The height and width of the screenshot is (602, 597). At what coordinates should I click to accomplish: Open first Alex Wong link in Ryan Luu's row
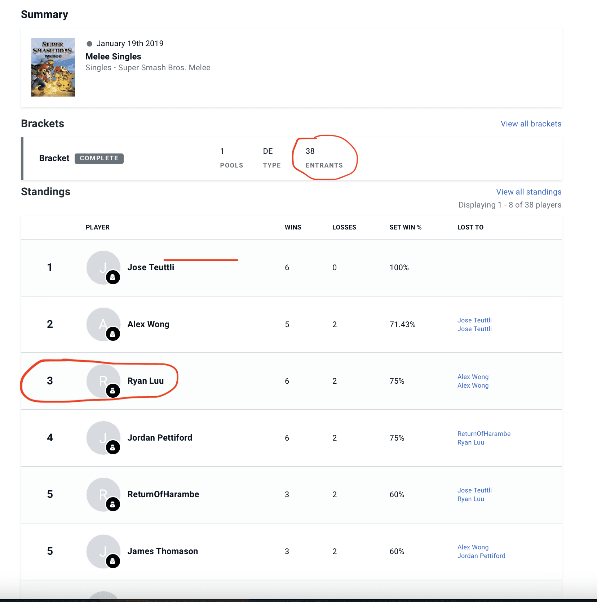pyautogui.click(x=473, y=377)
